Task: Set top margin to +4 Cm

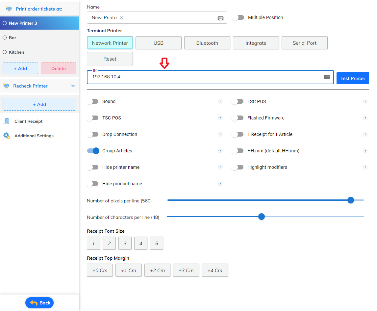Action: (x=215, y=270)
